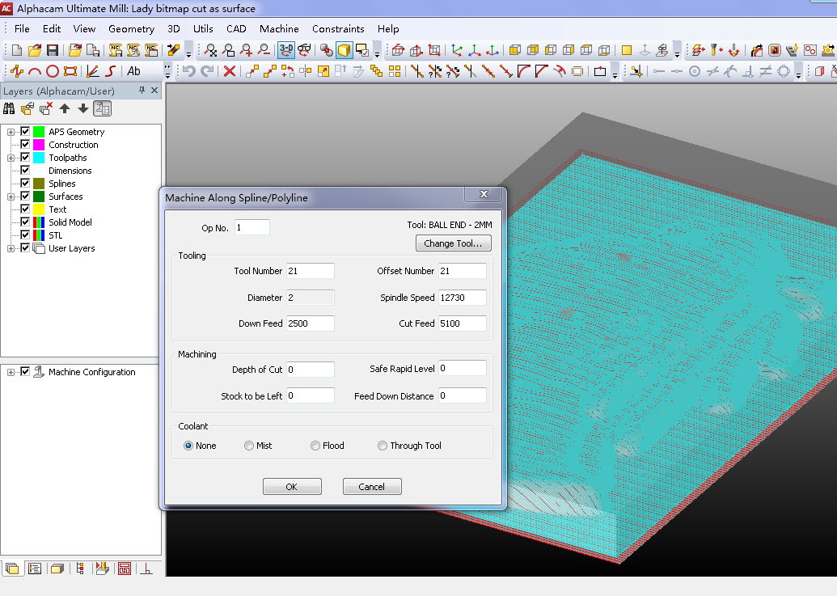Click the Zoom All magnifier icon

pos(211,50)
